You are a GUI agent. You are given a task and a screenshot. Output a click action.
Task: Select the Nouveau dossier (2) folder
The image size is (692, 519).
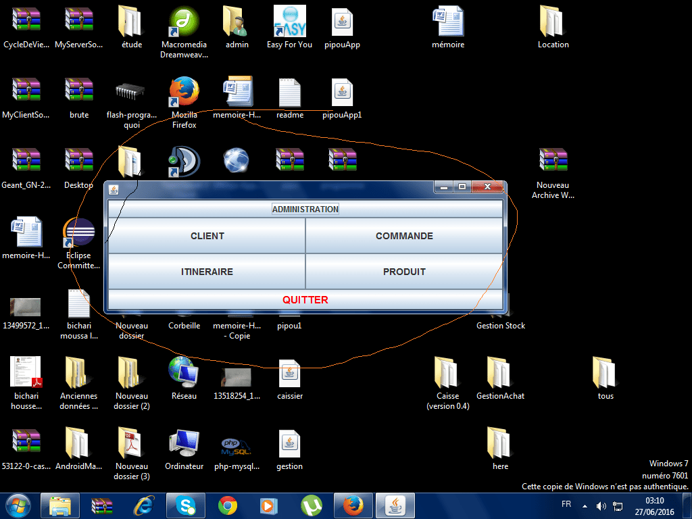tap(131, 372)
